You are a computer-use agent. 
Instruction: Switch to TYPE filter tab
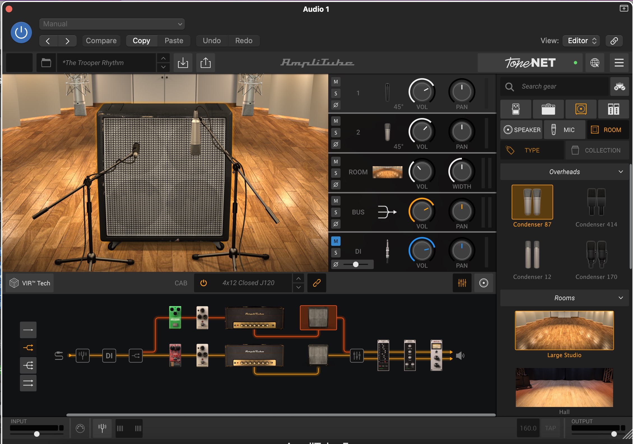tap(532, 151)
